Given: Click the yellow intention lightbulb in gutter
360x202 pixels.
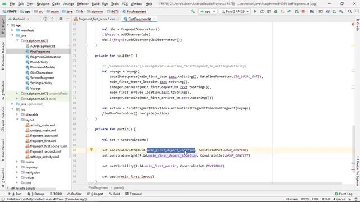Looking at the screenshot, I should 91,150.
